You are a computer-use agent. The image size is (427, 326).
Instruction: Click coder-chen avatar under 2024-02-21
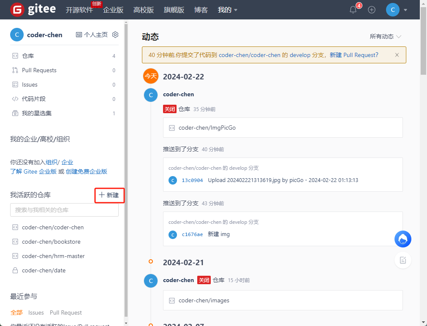pos(151,281)
